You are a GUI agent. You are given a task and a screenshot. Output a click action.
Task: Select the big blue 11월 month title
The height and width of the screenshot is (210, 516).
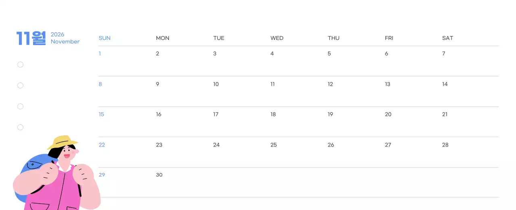click(31, 38)
